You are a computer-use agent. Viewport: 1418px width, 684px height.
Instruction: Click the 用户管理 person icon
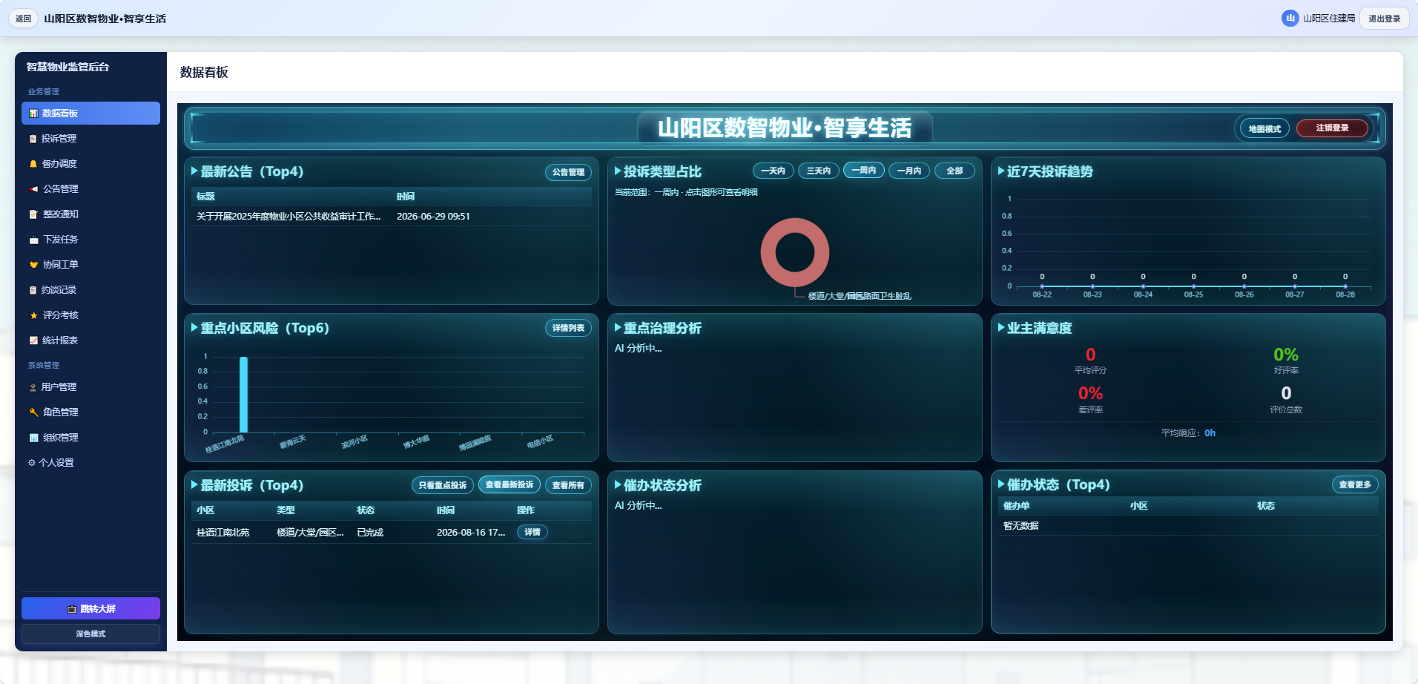click(33, 387)
